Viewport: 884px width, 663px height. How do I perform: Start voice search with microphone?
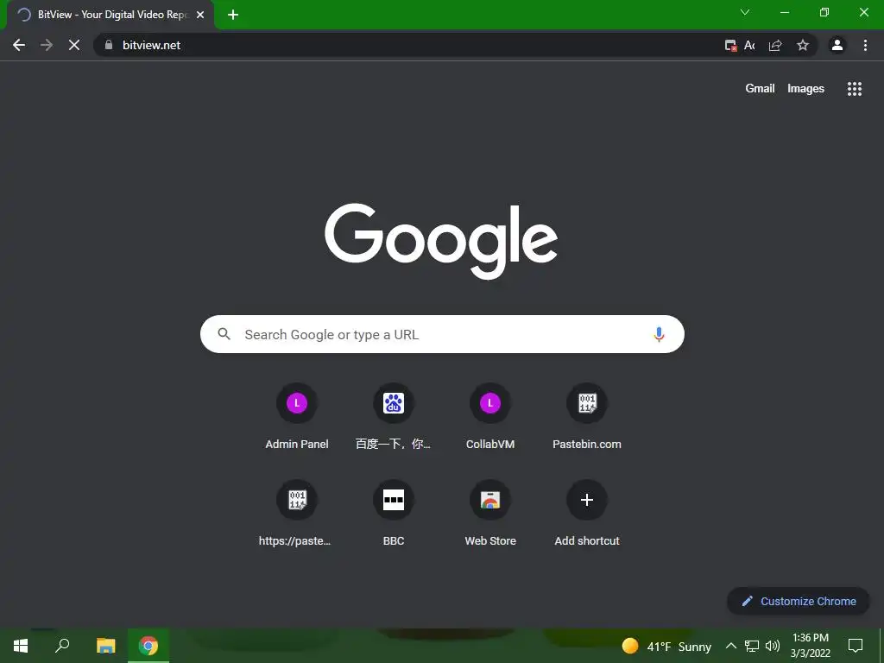click(659, 334)
